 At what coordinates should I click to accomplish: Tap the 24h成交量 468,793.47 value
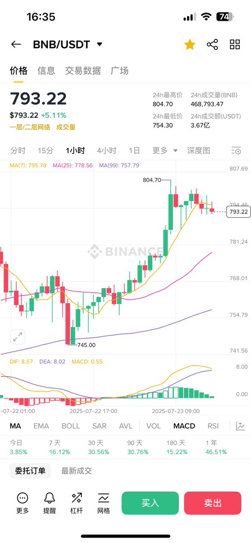207,104
